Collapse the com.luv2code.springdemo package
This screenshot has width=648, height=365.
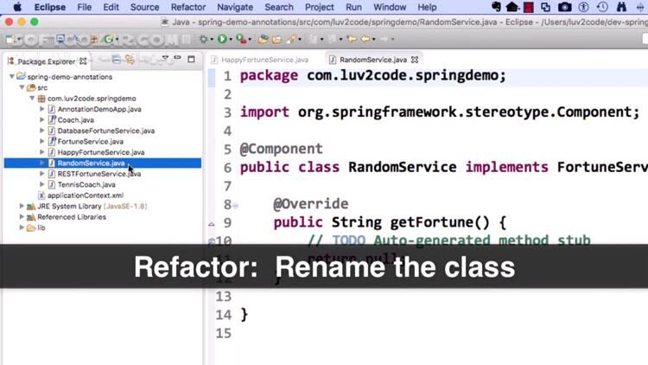32,99
